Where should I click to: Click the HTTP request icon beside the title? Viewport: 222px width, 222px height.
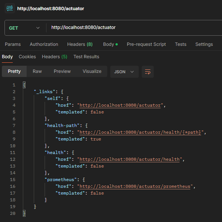(10, 8)
